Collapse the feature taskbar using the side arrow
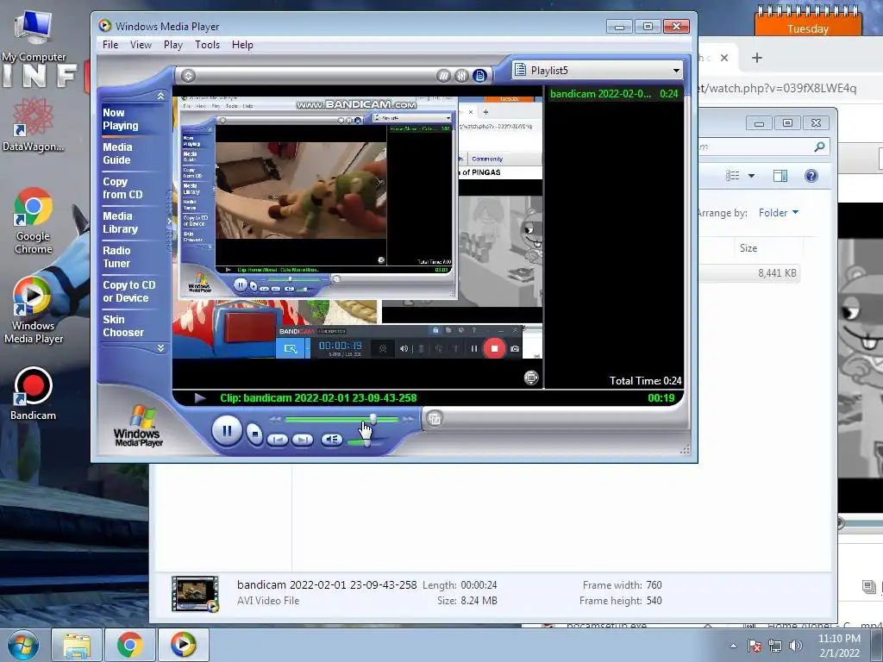This screenshot has height=662, width=883. tap(169, 222)
